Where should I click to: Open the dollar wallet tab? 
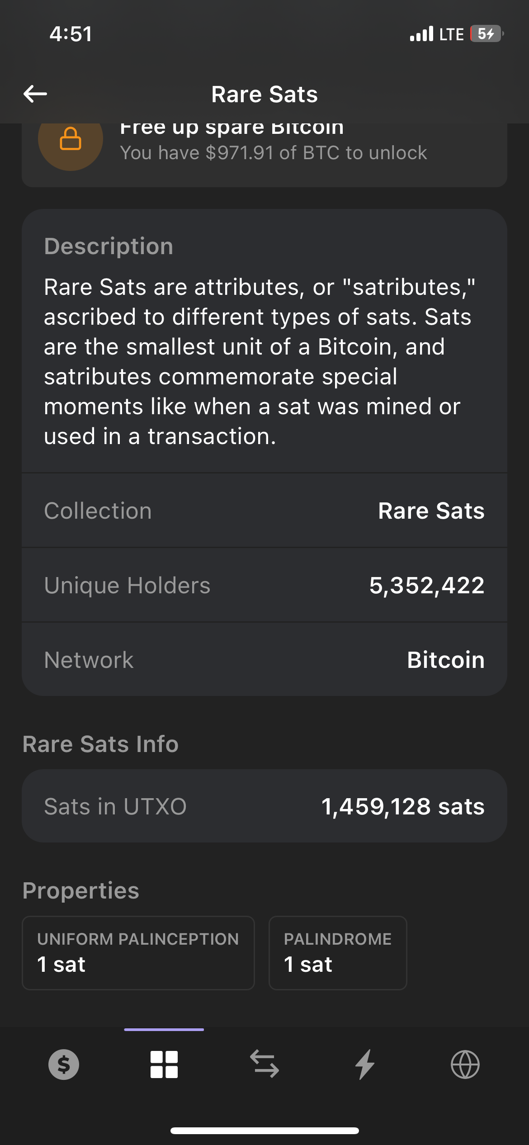(x=64, y=1065)
